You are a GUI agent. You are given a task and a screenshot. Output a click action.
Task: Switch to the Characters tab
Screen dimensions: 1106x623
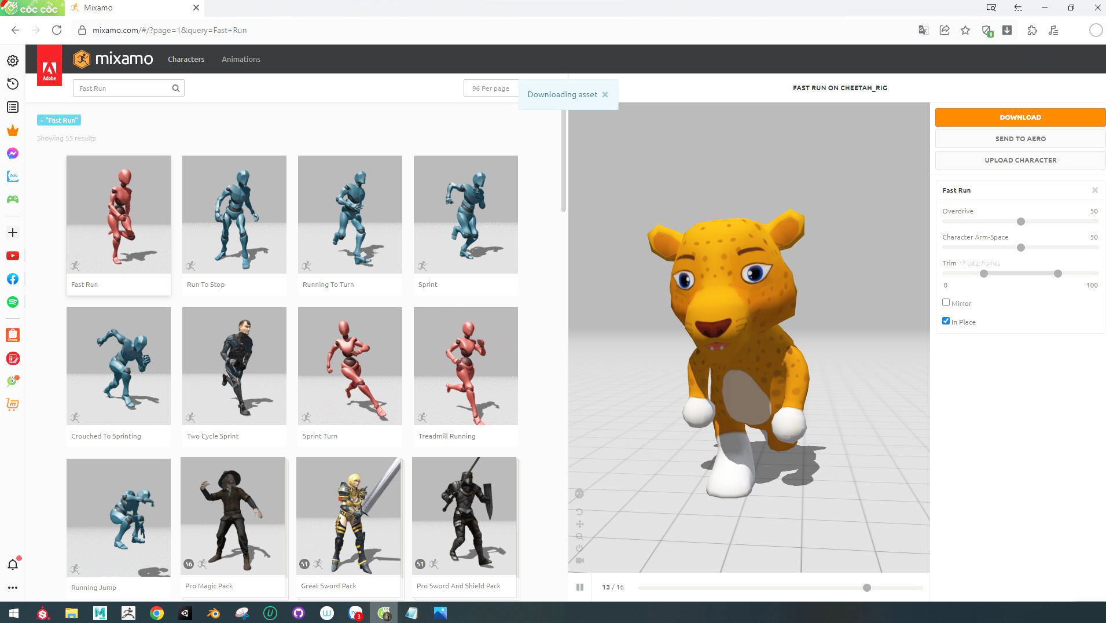pyautogui.click(x=186, y=58)
